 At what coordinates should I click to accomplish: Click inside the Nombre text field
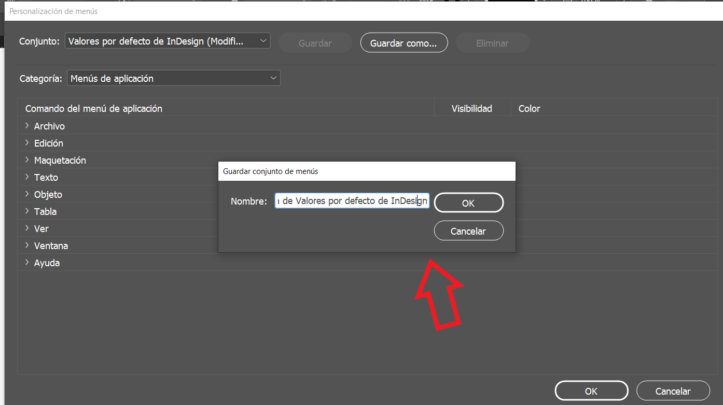(352, 200)
